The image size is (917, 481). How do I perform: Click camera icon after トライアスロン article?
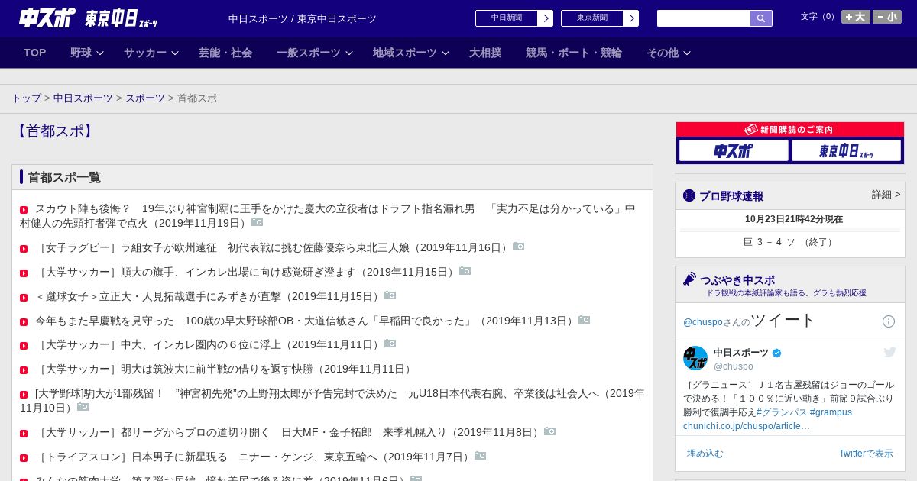481,456
